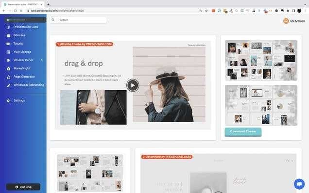
Task: Click the browser home icon
Action: tap(21, 11)
